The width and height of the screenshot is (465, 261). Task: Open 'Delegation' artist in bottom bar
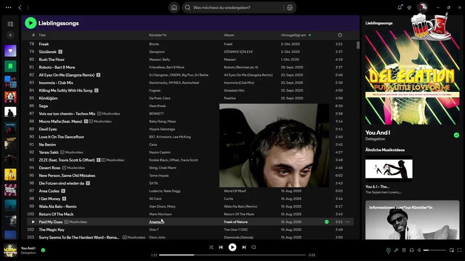tap(28, 253)
